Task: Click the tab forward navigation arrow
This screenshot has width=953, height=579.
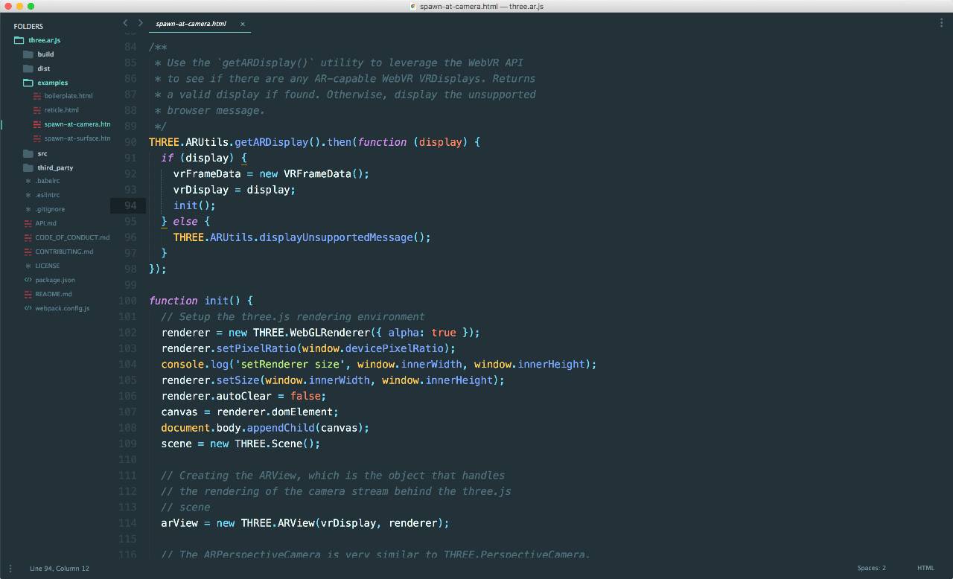Action: 140,23
